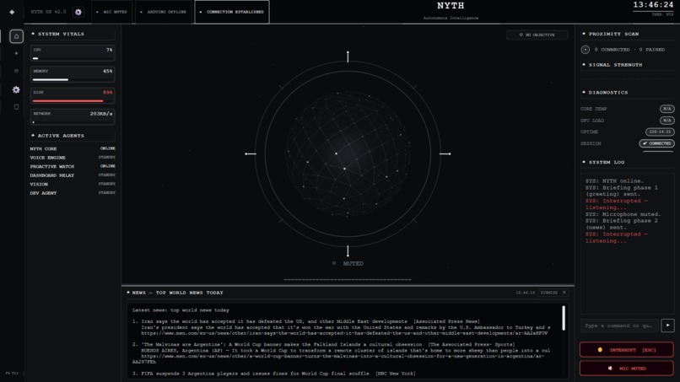Image resolution: width=680 pixels, height=382 pixels.
Task: Click the INTERRUPT [ESC] button
Action: coord(627,349)
